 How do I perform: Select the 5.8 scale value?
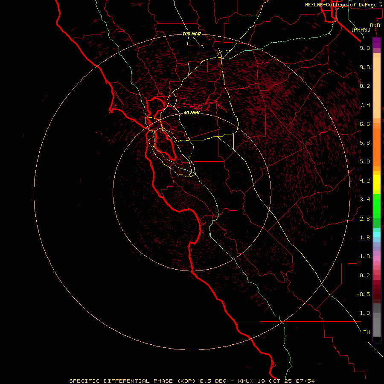[365, 143]
